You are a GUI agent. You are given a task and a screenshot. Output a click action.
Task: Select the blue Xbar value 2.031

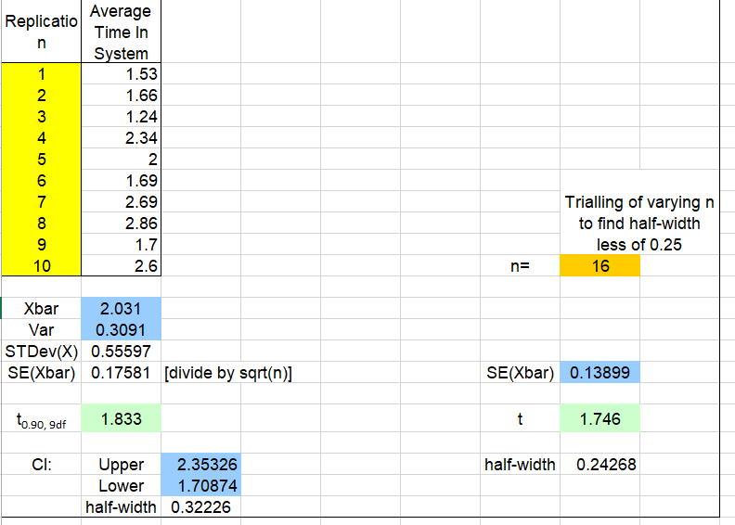(x=121, y=308)
